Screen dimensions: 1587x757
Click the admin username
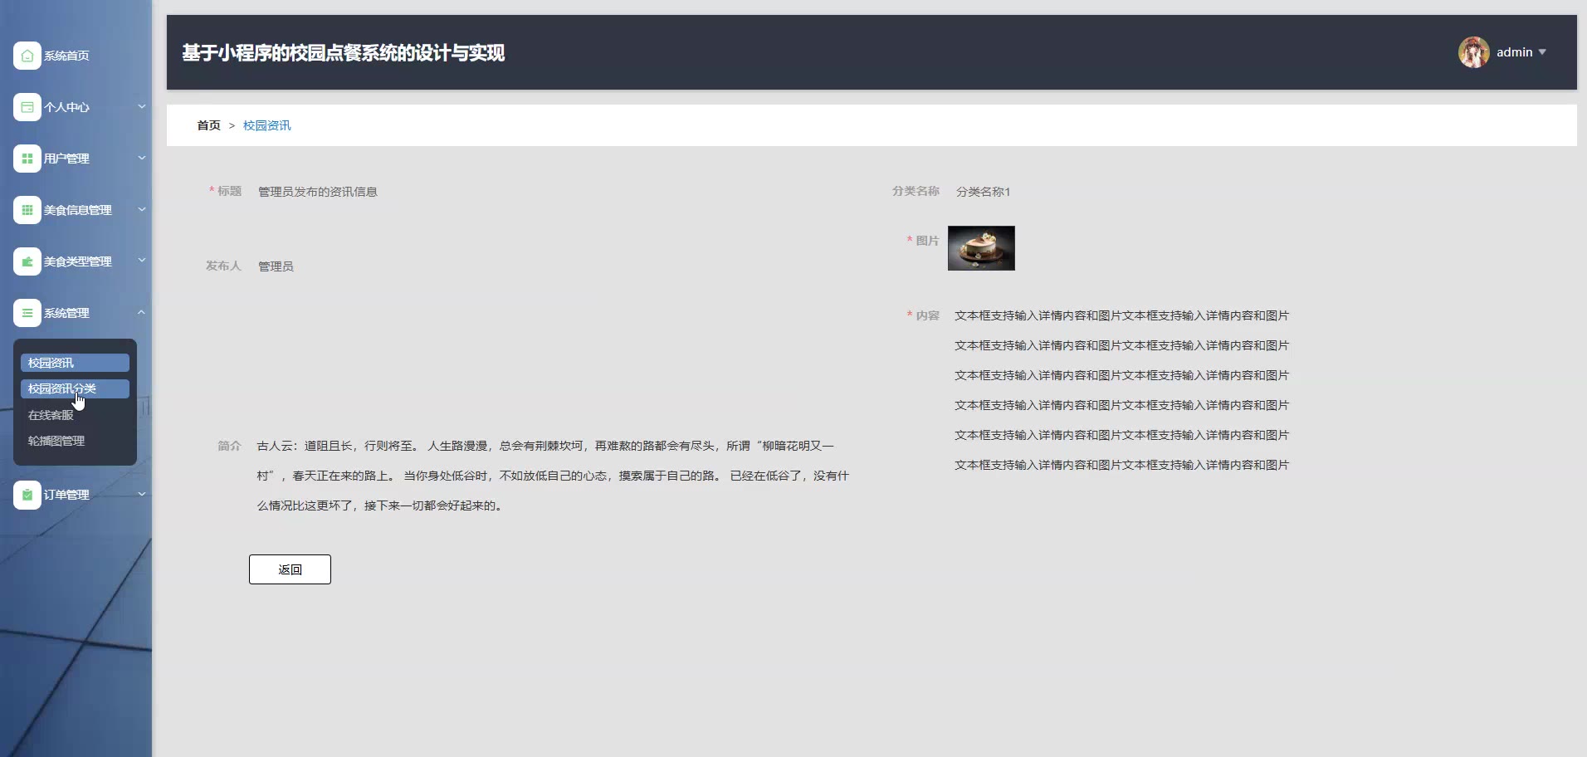pos(1515,52)
